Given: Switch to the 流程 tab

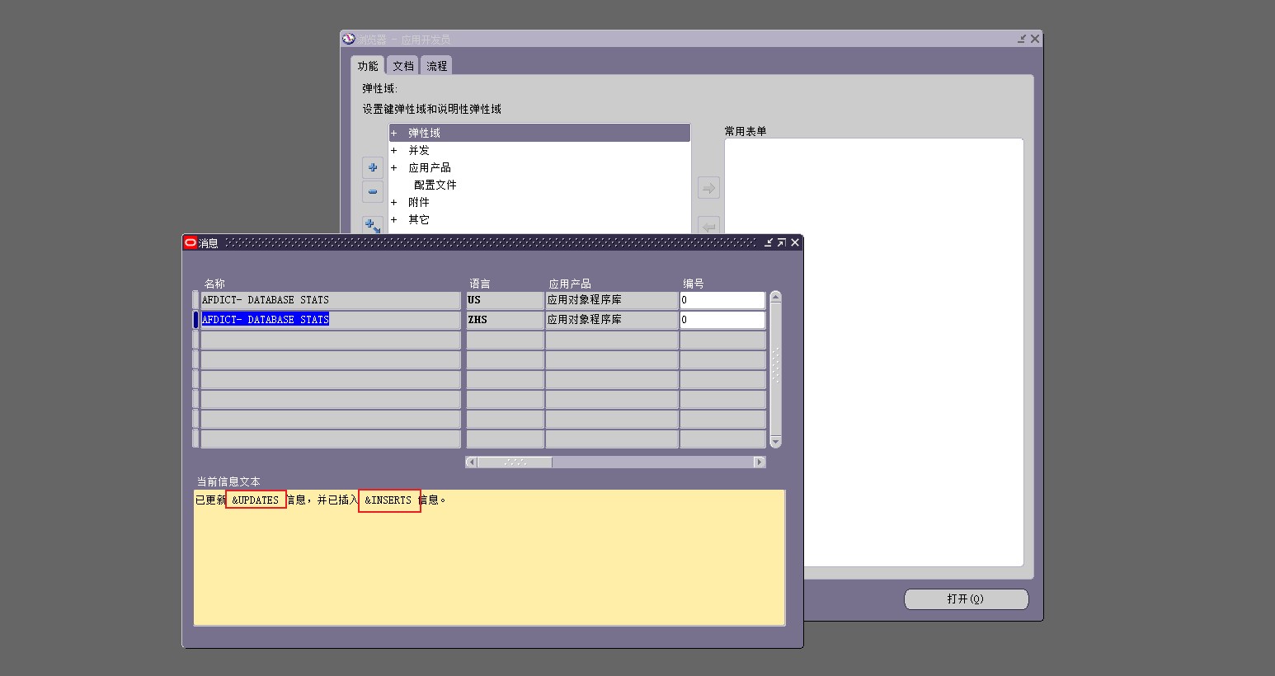Looking at the screenshot, I should (x=436, y=65).
